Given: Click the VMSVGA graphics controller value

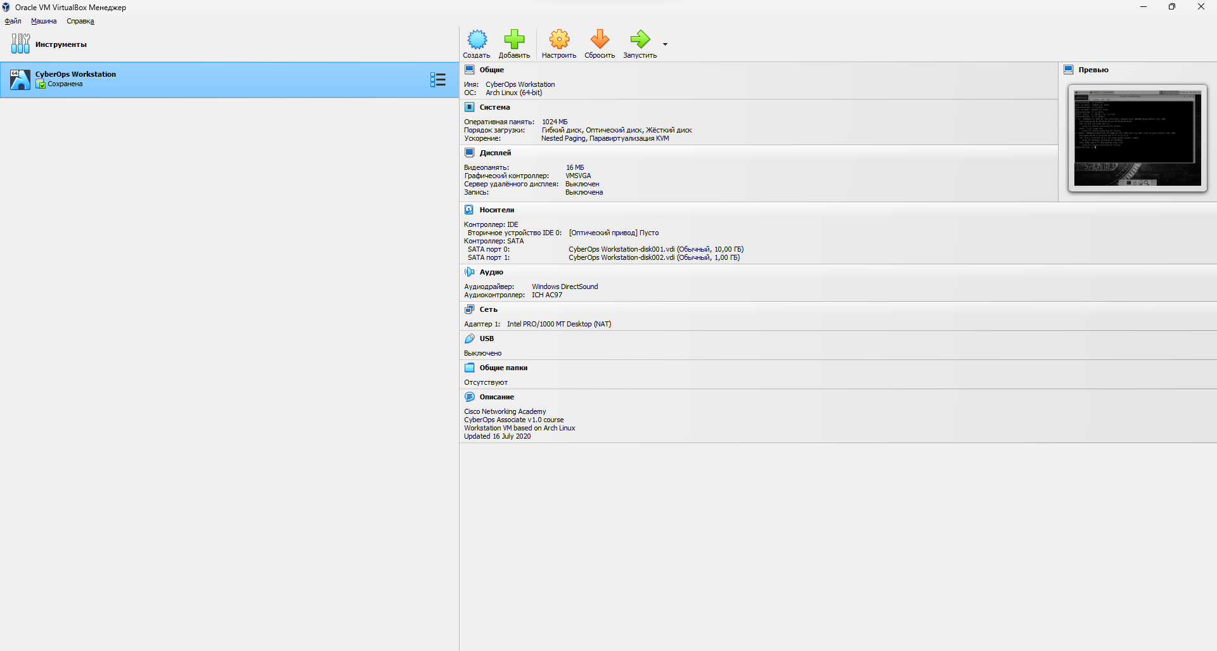Looking at the screenshot, I should pyautogui.click(x=578, y=176).
